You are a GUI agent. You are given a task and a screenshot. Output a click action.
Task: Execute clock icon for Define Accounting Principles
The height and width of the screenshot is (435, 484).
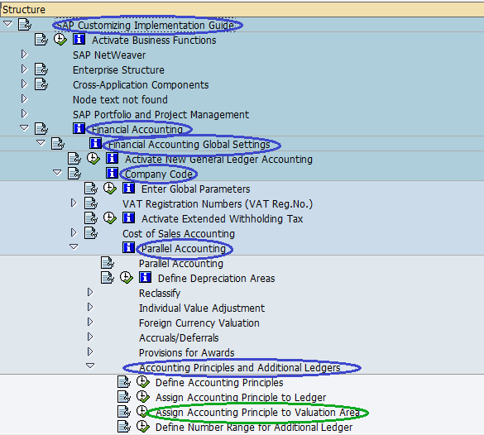coord(143,382)
